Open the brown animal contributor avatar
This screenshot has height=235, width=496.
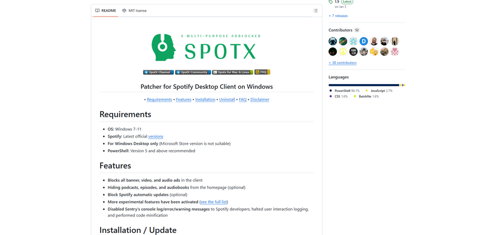(x=384, y=52)
